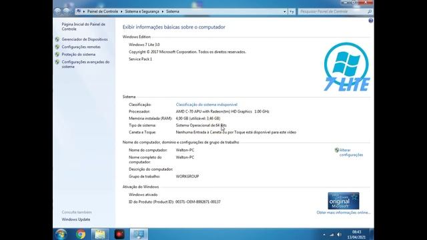Click the Forward navigation arrow
The height and width of the screenshot is (240, 427).
pos(67,11)
